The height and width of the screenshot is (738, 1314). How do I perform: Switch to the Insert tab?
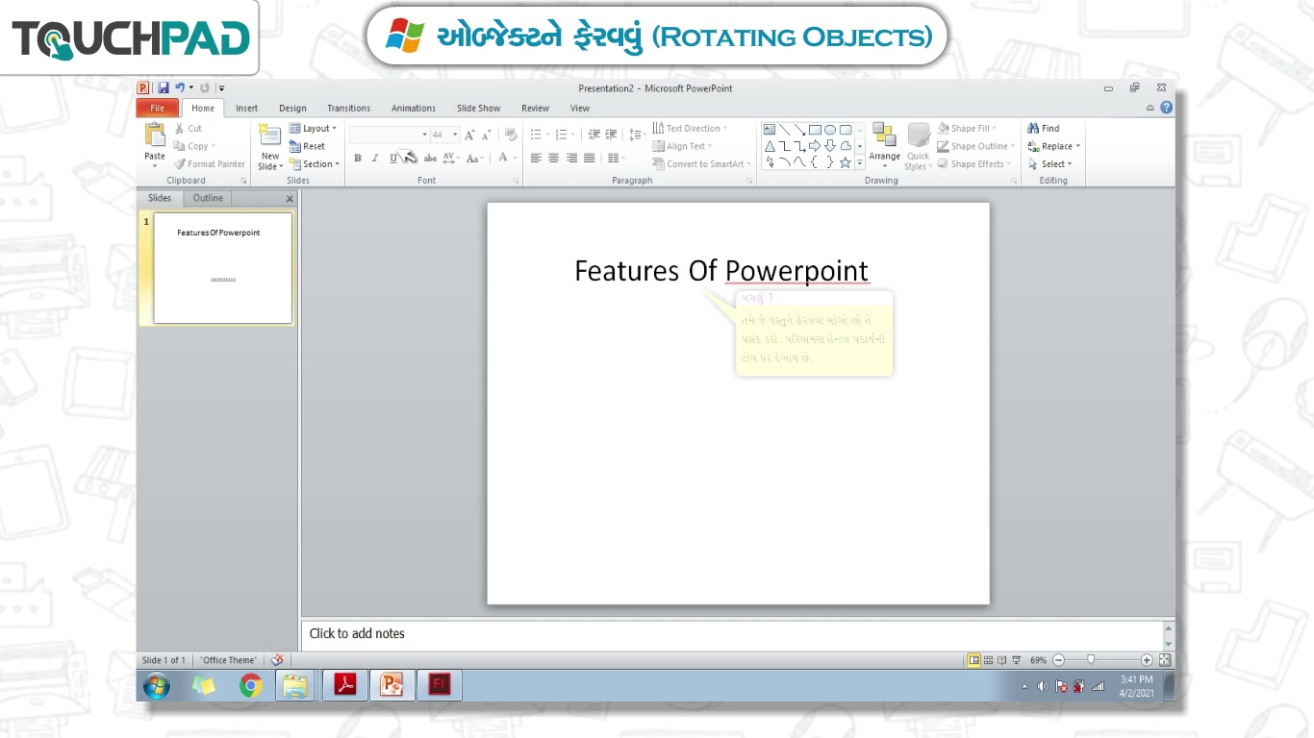pyautogui.click(x=246, y=108)
